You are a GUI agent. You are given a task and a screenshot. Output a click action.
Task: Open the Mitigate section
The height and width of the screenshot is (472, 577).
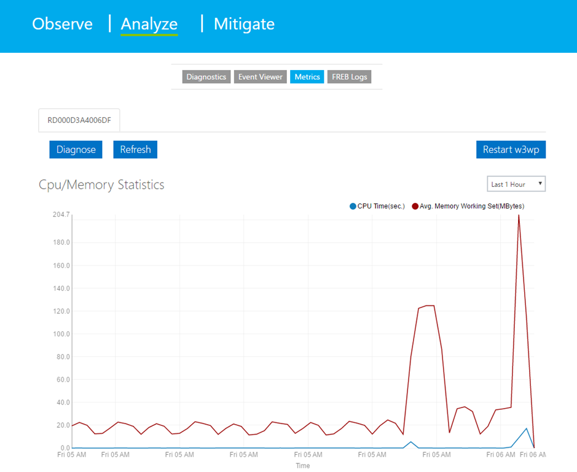pyautogui.click(x=244, y=24)
